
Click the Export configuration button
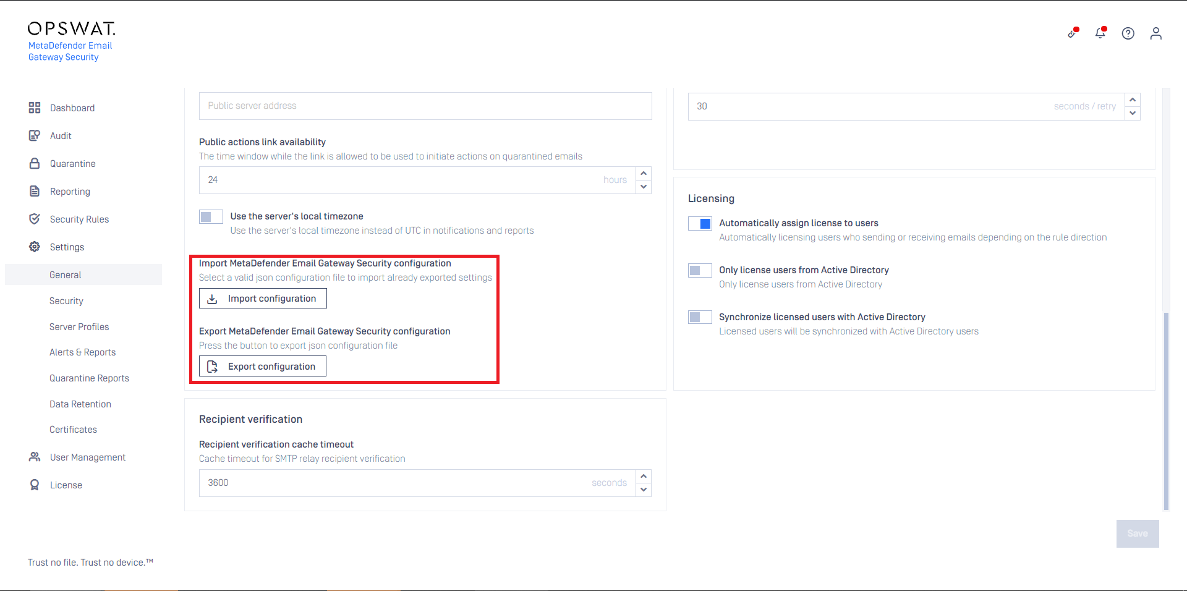click(262, 367)
